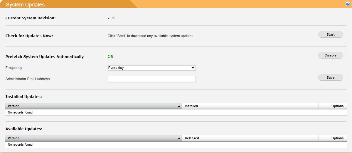Click sort arrow in Installed Updates Version header
Screen dimensions: 352x153
tap(179, 106)
